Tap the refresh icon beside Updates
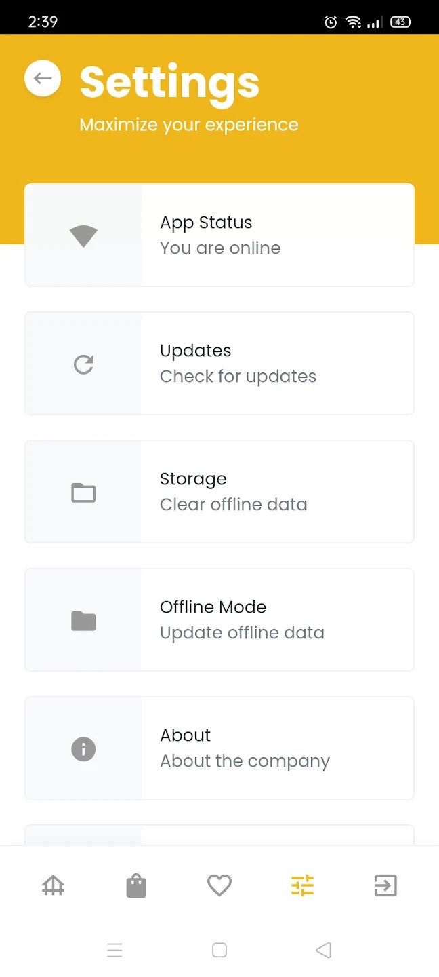This screenshot has height=977, width=439. pos(83,364)
